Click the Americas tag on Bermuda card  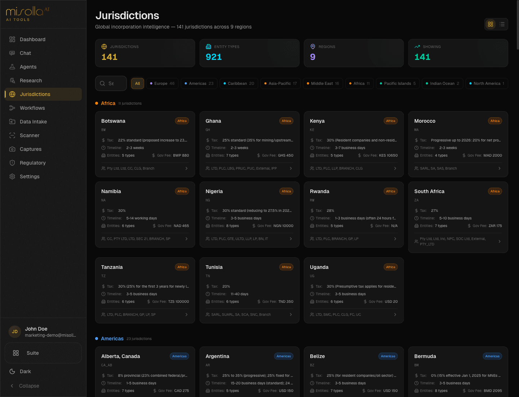coord(492,356)
